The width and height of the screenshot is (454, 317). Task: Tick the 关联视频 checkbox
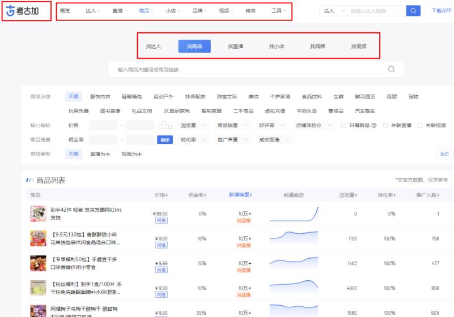[420, 125]
